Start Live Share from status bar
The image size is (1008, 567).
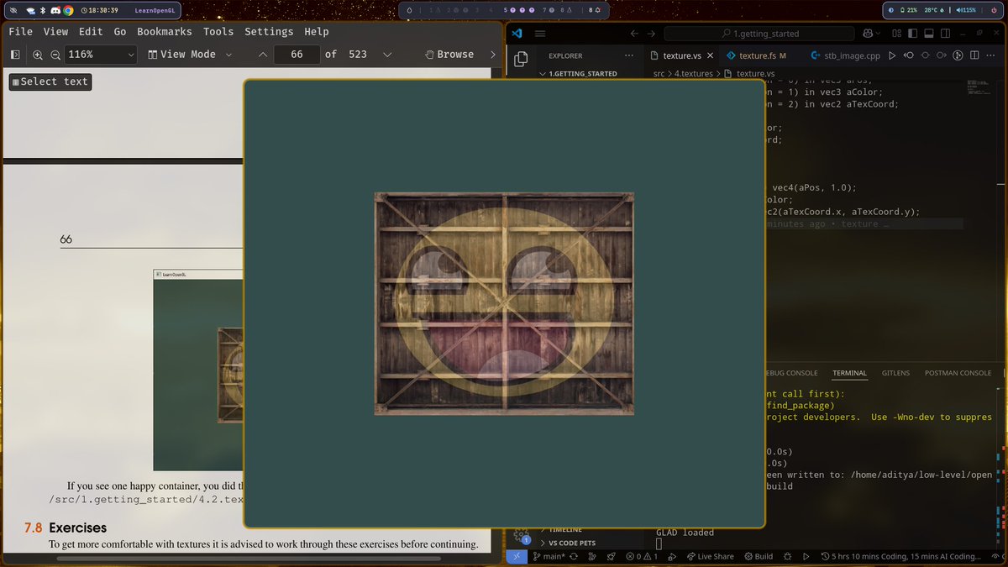click(710, 556)
